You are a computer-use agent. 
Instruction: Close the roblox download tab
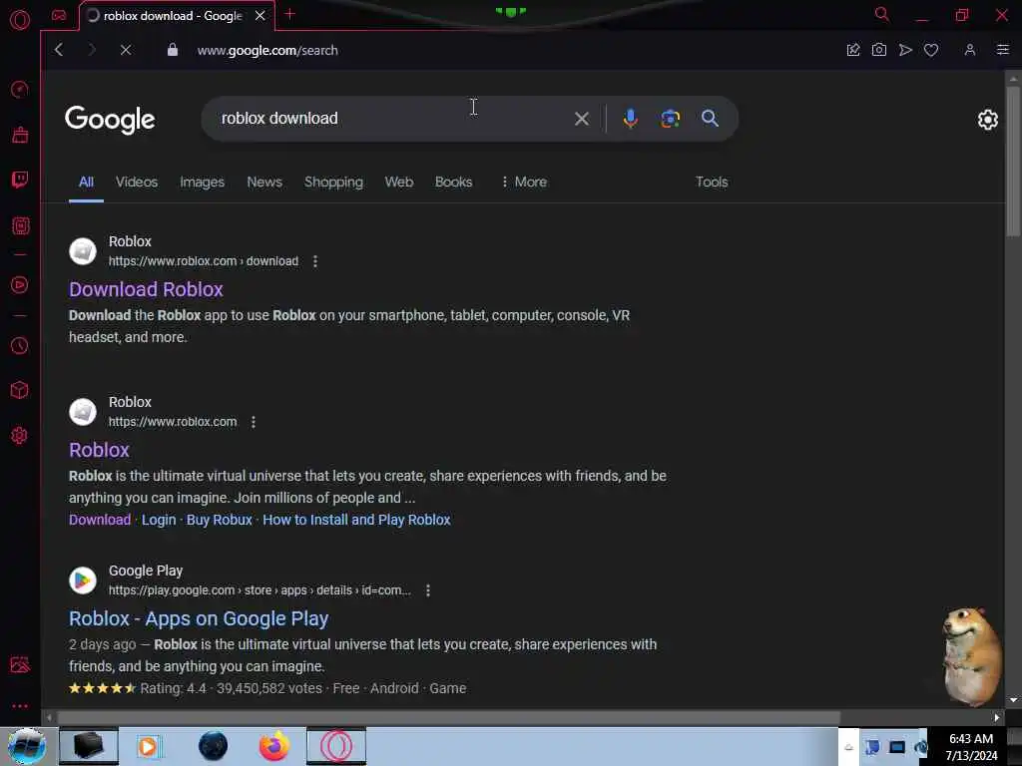pyautogui.click(x=260, y=16)
